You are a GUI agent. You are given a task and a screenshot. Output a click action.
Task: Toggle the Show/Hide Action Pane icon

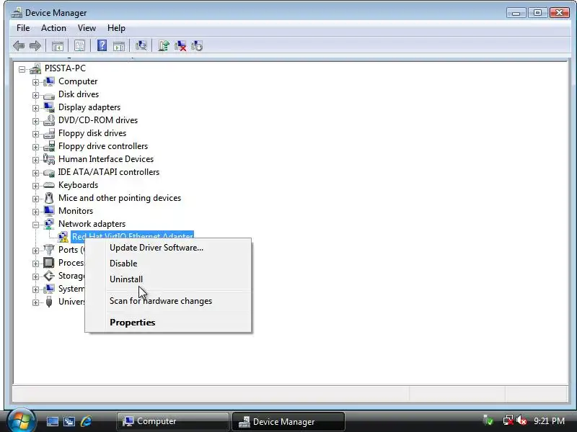click(x=119, y=46)
